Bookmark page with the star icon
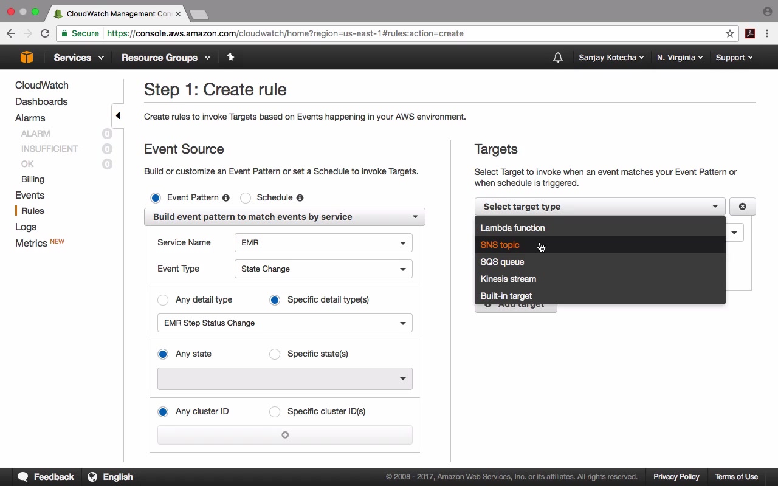Viewport: 778px width, 486px height. (730, 33)
